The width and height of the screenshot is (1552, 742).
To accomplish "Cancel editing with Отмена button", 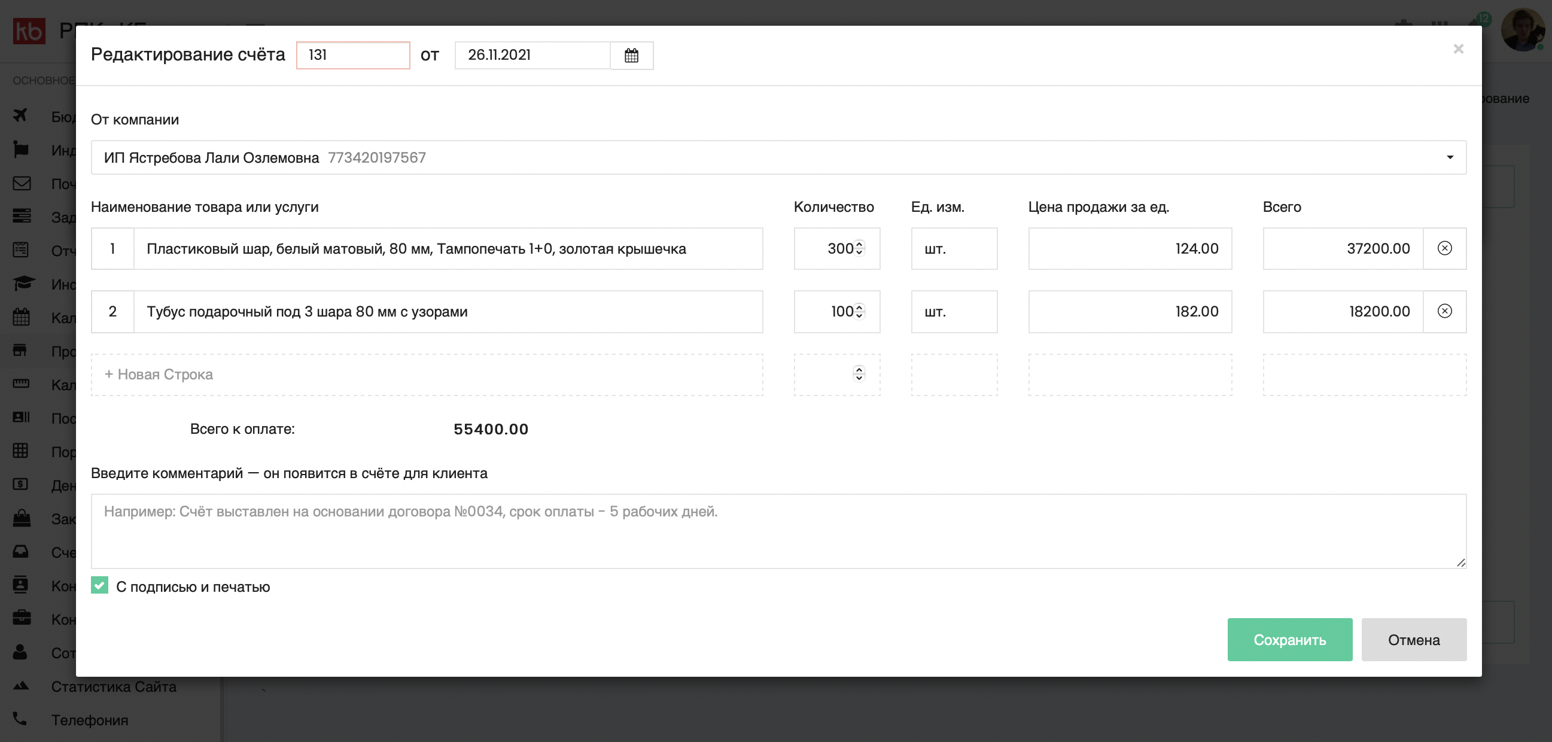I will tap(1413, 640).
